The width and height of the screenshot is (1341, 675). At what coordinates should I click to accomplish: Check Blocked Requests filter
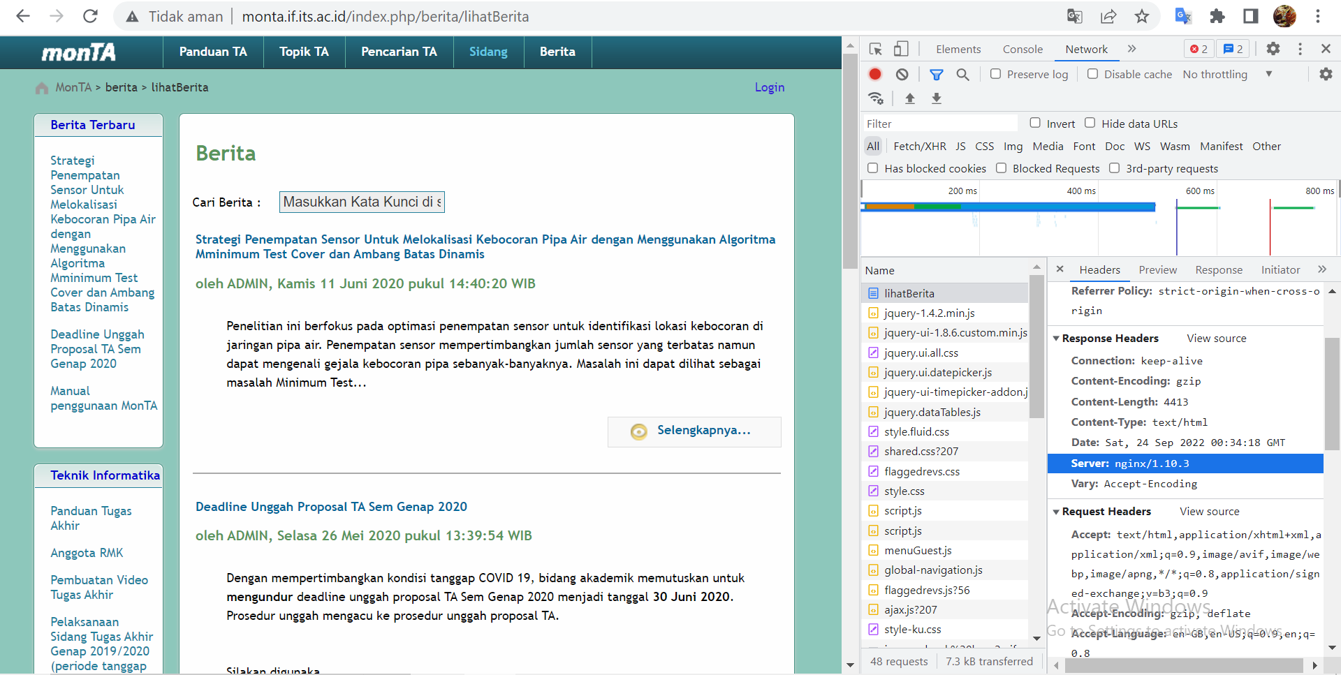(x=1002, y=168)
